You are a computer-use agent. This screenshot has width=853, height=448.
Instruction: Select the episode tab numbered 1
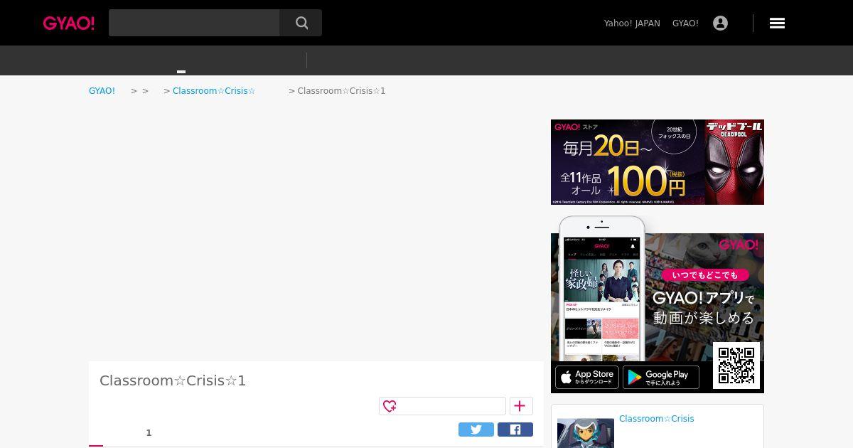point(149,433)
